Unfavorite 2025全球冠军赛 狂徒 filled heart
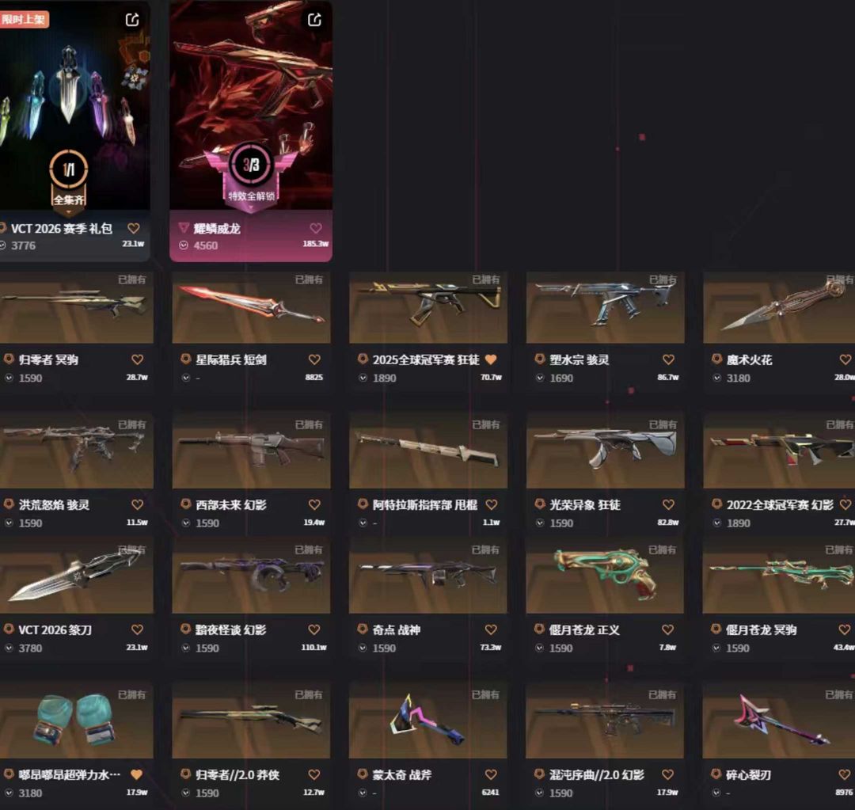The image size is (855, 810). tap(491, 359)
